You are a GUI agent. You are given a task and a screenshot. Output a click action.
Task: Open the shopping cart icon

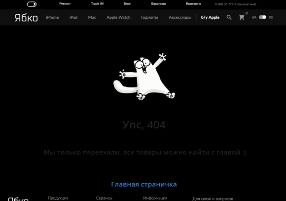tap(242, 17)
